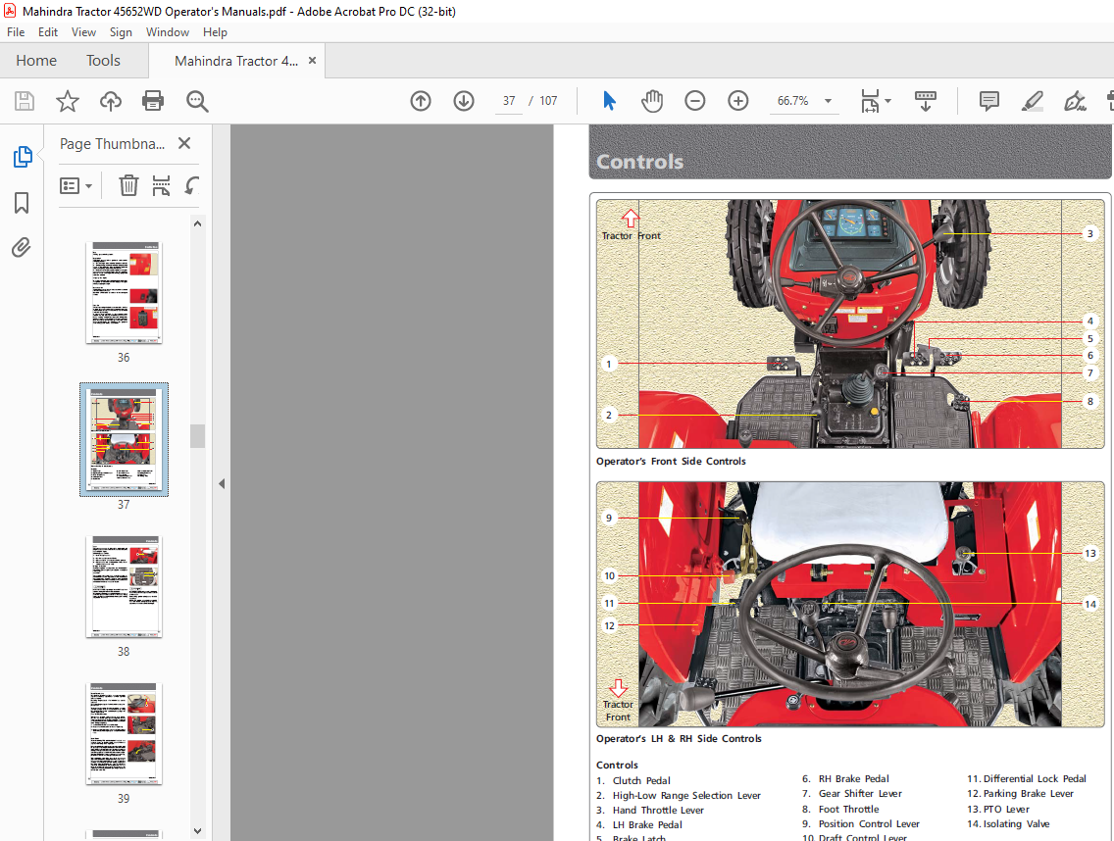Switch to the Home tab

tap(36, 61)
